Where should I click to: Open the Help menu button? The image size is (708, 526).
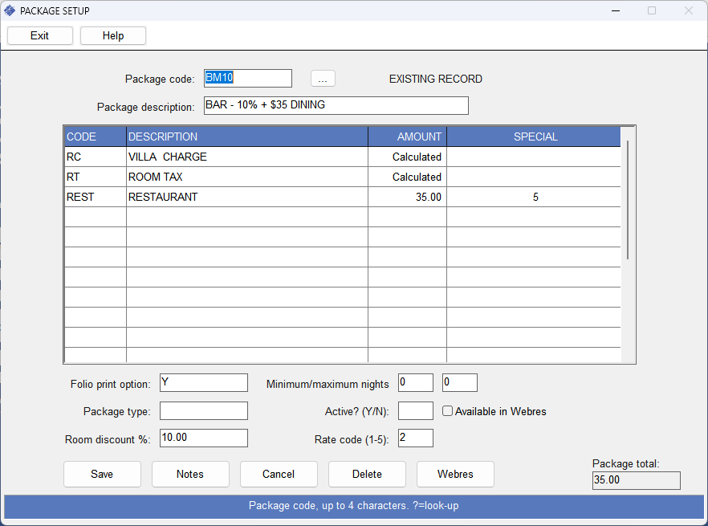click(113, 35)
